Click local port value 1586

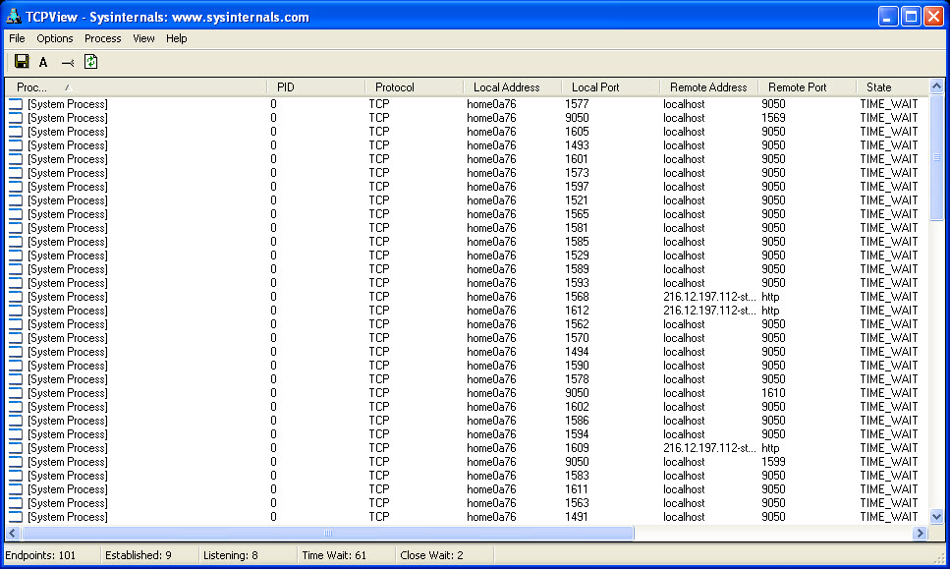pyautogui.click(x=577, y=422)
